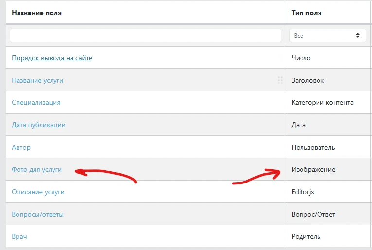Open the Название услуги field link

37,80
